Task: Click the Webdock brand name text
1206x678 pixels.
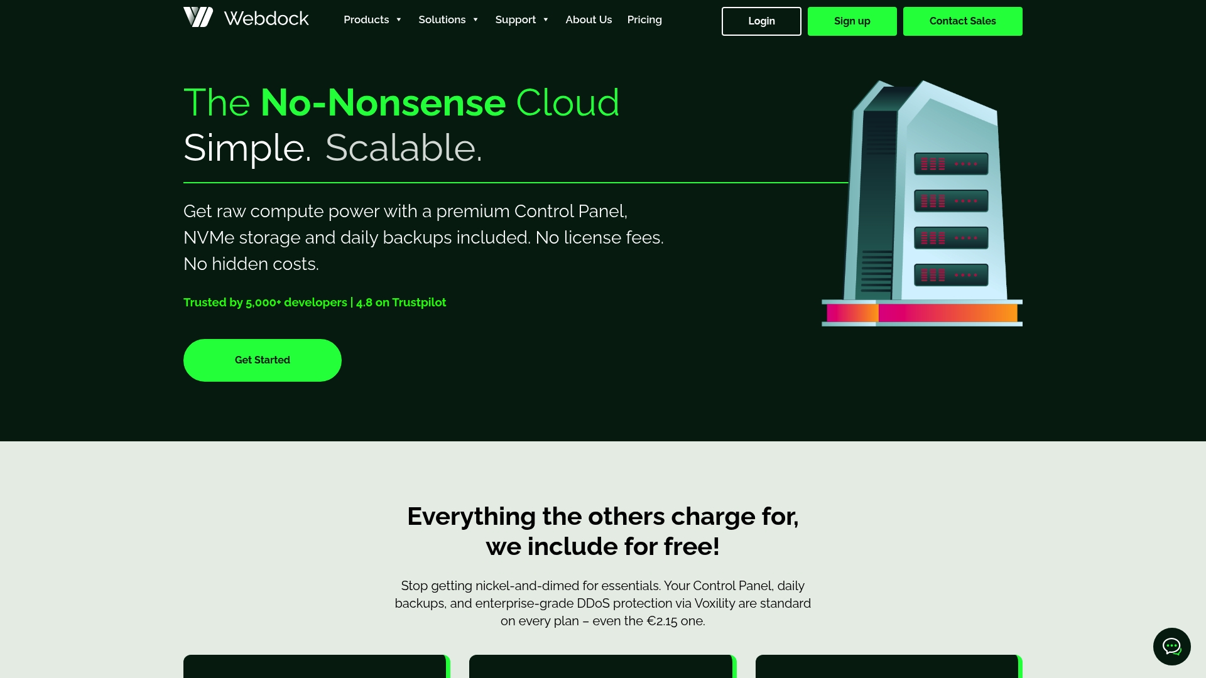Action: [x=266, y=19]
